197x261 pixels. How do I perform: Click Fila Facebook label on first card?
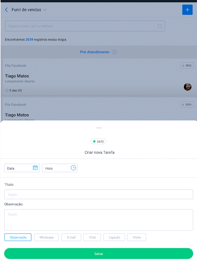click(x=16, y=66)
